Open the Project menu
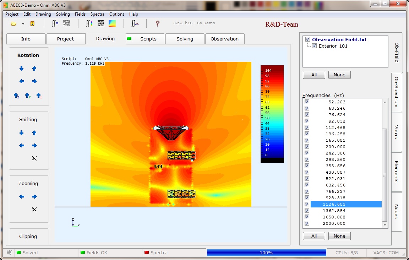The width and height of the screenshot is (409, 260). click(12, 14)
